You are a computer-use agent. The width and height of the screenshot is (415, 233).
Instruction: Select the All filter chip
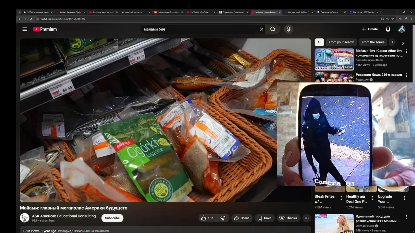coord(319,42)
